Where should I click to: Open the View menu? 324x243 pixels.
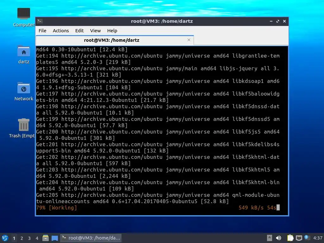point(95,31)
